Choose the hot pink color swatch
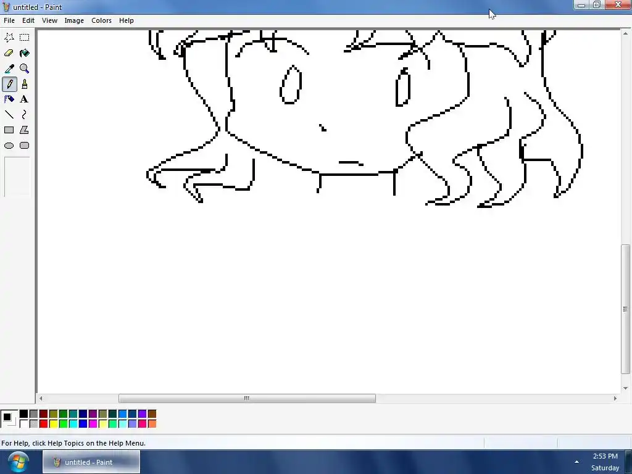The width and height of the screenshot is (632, 474). tap(143, 423)
